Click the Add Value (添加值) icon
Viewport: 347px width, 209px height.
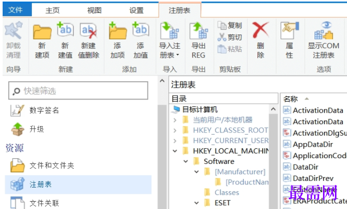(140, 30)
